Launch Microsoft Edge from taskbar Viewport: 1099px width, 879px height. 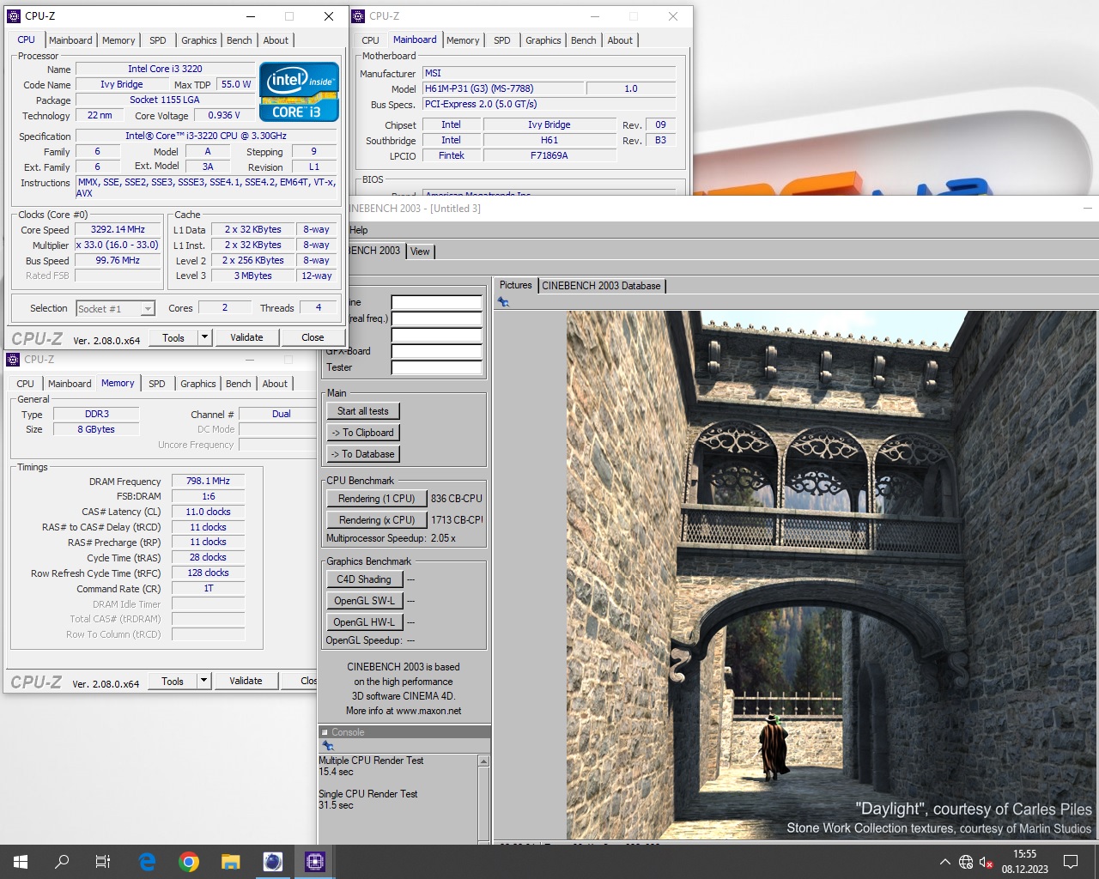pos(147,862)
